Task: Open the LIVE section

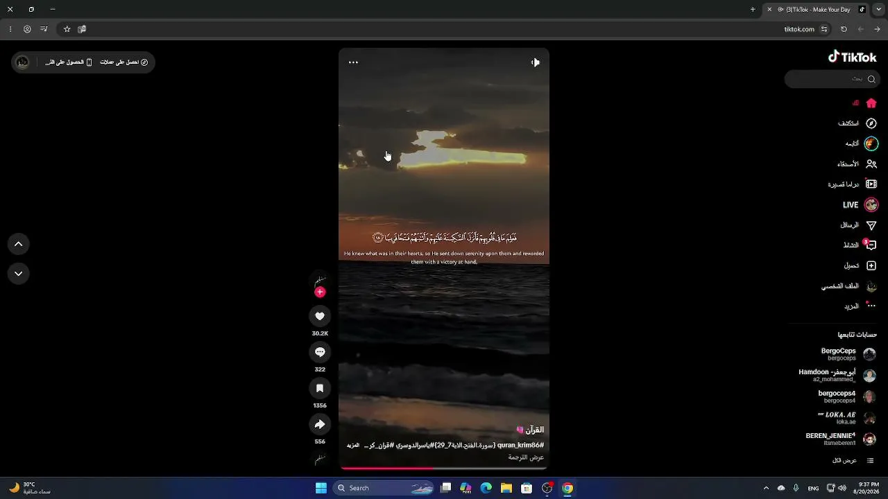Action: [x=860, y=204]
